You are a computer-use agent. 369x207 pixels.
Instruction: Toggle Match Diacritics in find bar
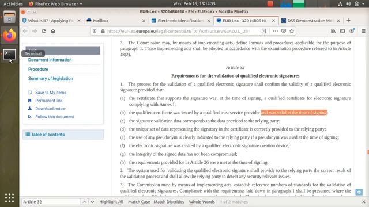pyautogui.click(x=169, y=202)
